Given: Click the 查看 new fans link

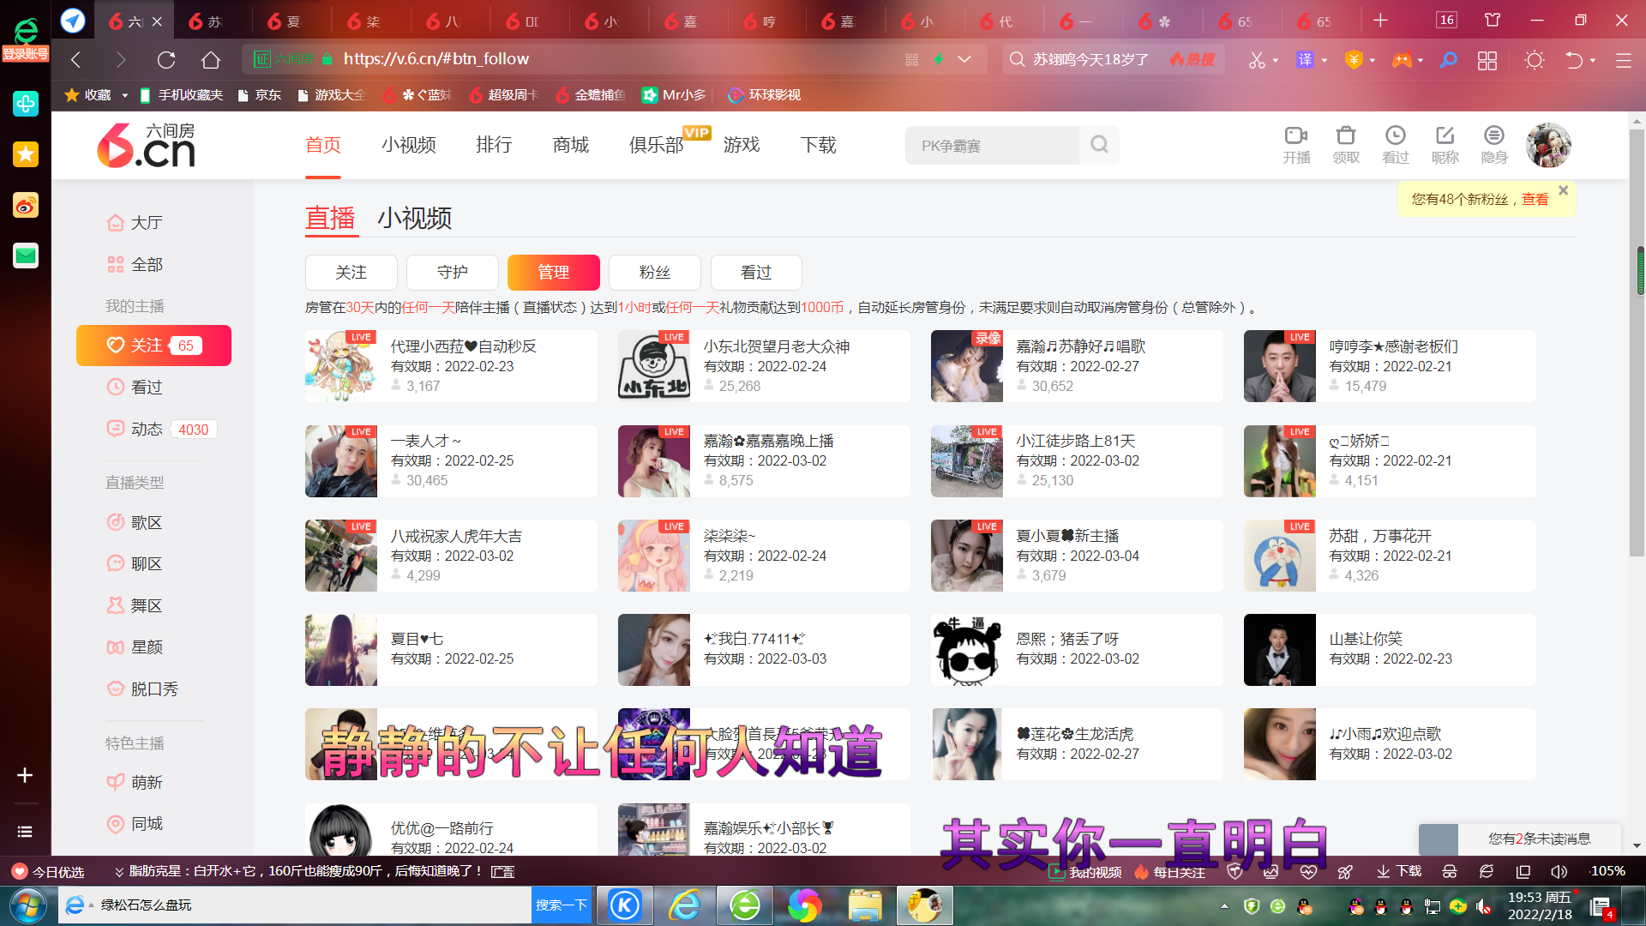Looking at the screenshot, I should pyautogui.click(x=1535, y=199).
